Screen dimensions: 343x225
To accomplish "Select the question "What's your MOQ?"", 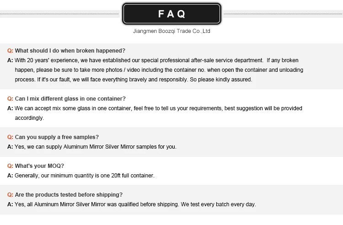I will click(x=39, y=166).
